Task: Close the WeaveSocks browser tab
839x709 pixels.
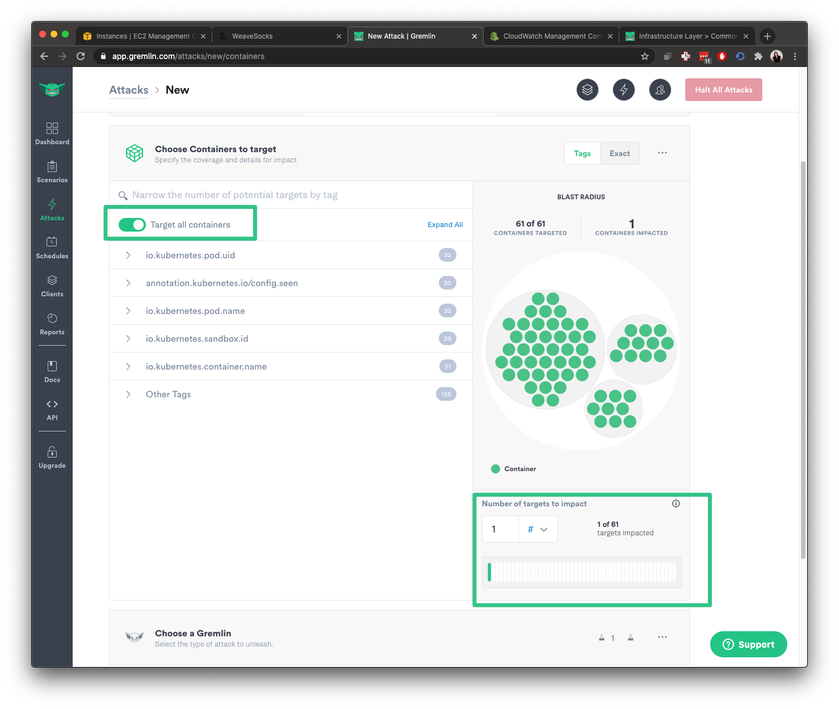Action: (339, 36)
